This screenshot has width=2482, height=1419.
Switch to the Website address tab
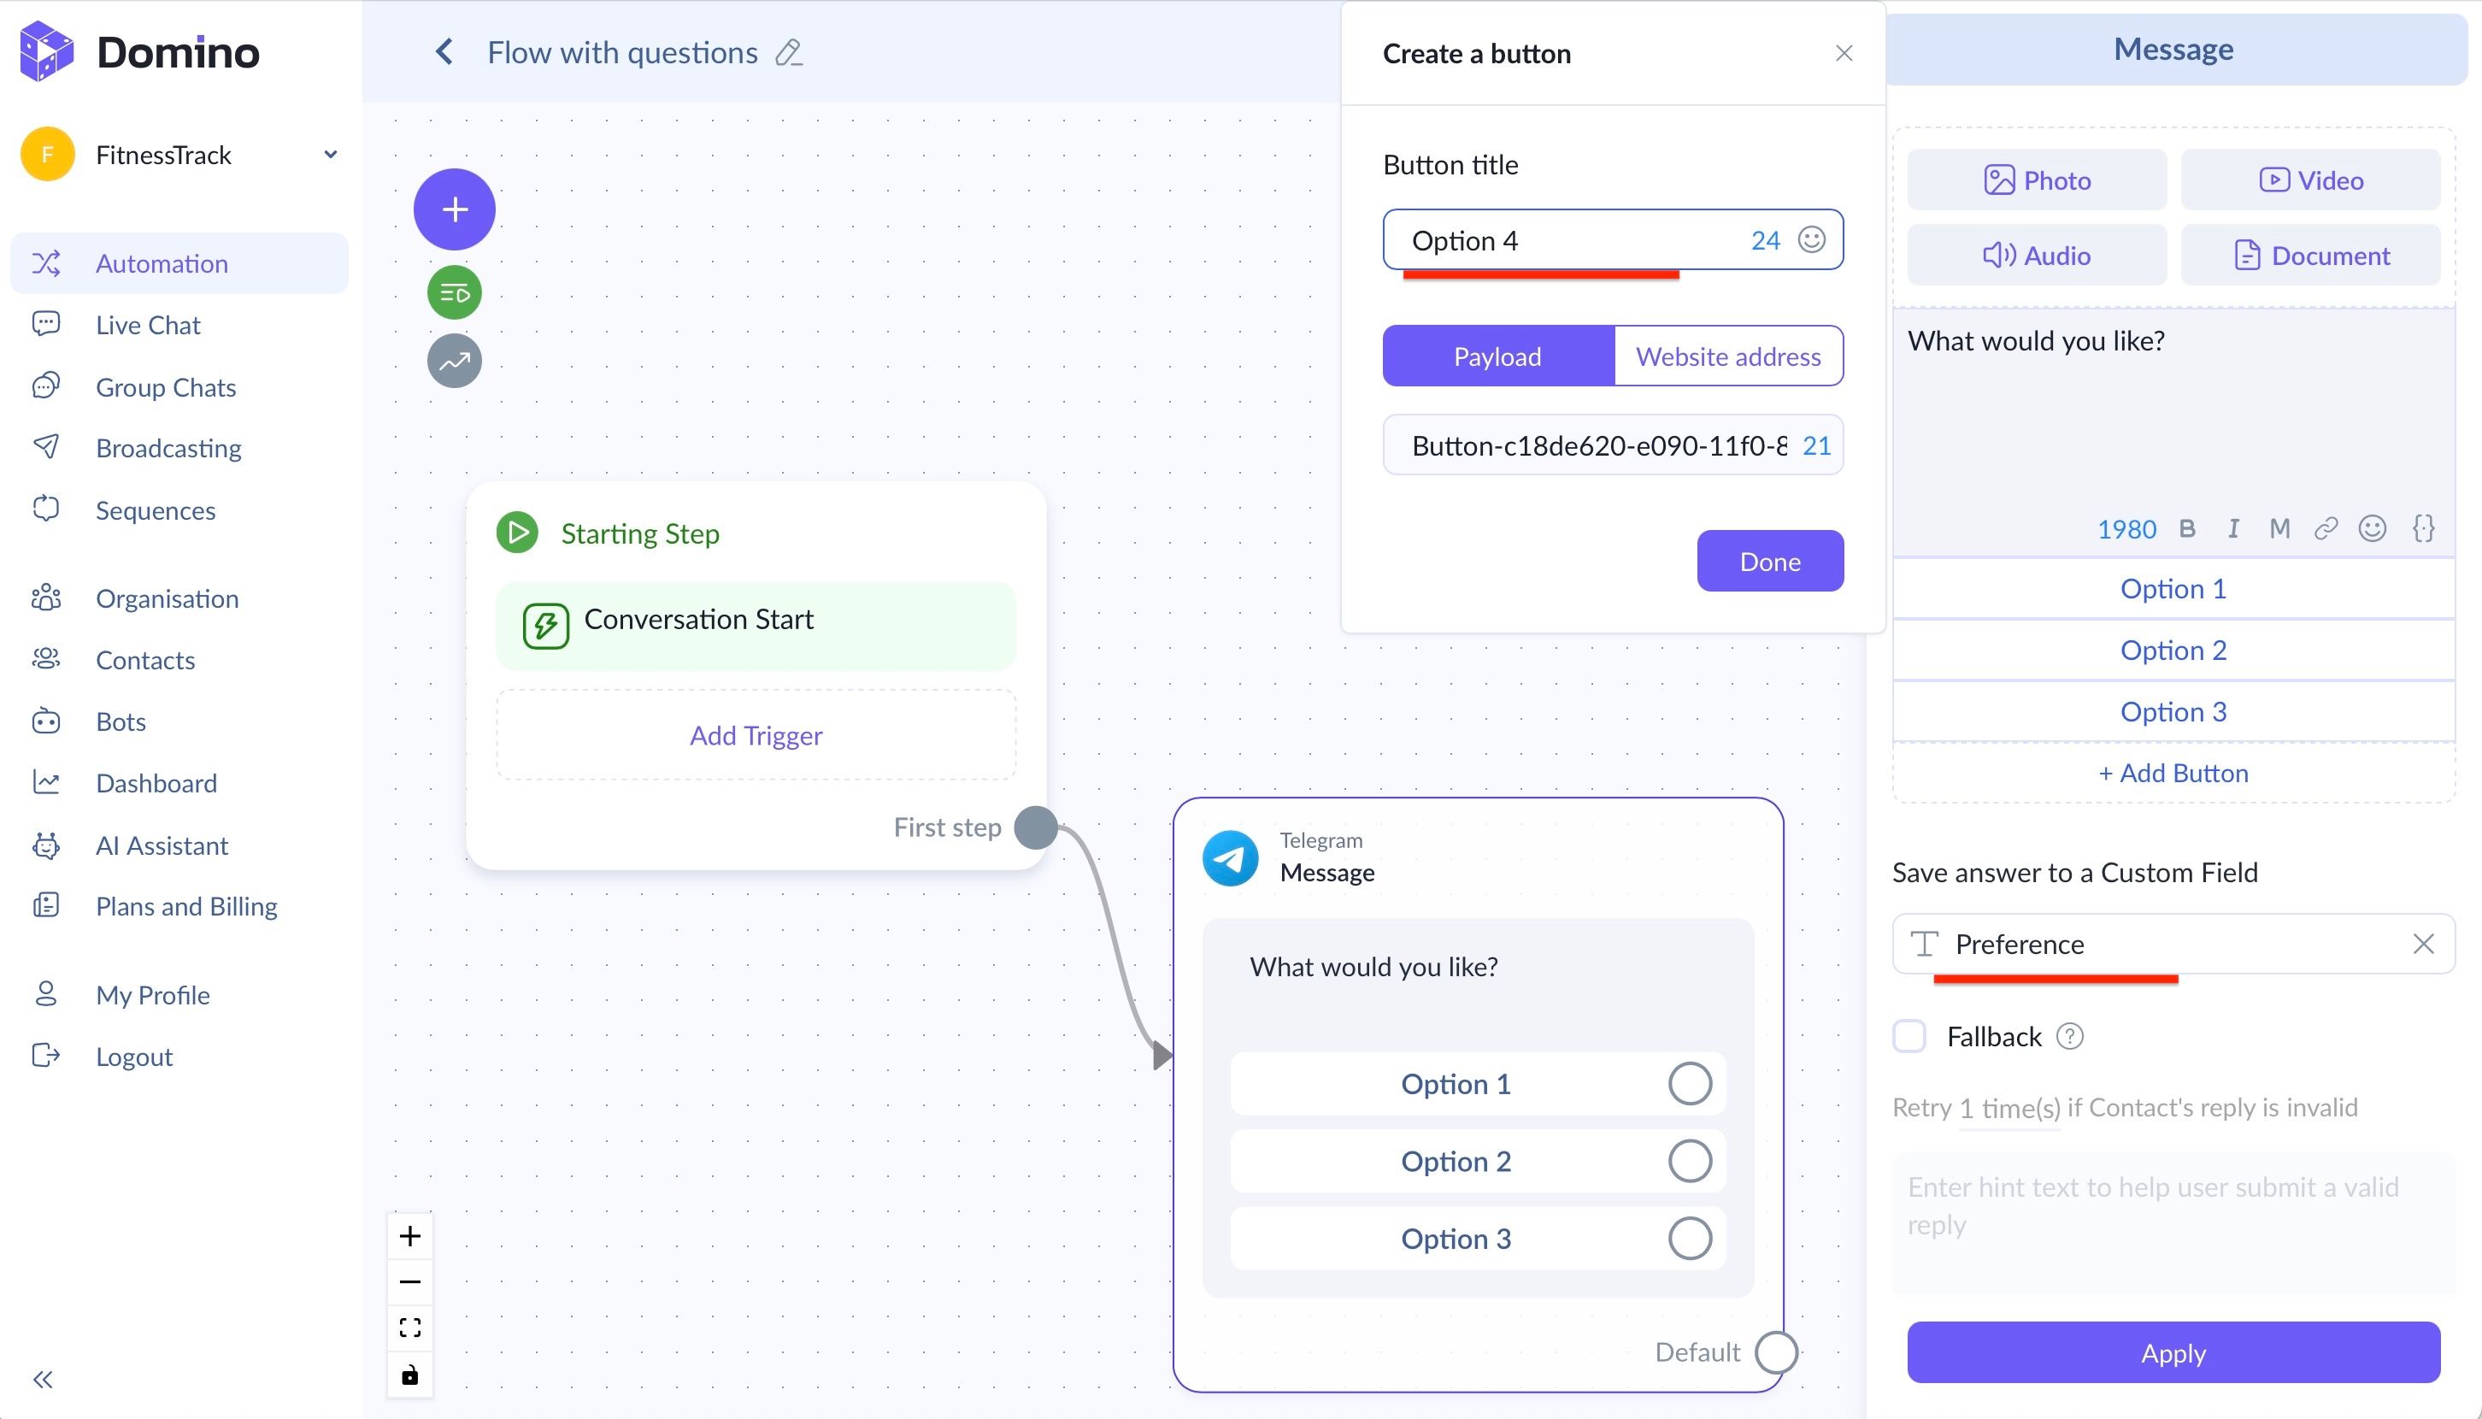point(1728,356)
